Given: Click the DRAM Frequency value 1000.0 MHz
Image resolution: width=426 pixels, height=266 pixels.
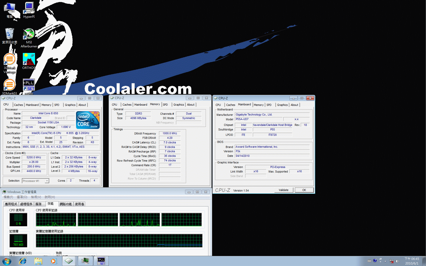Looking at the screenshot, I should pyautogui.click(x=170, y=134).
